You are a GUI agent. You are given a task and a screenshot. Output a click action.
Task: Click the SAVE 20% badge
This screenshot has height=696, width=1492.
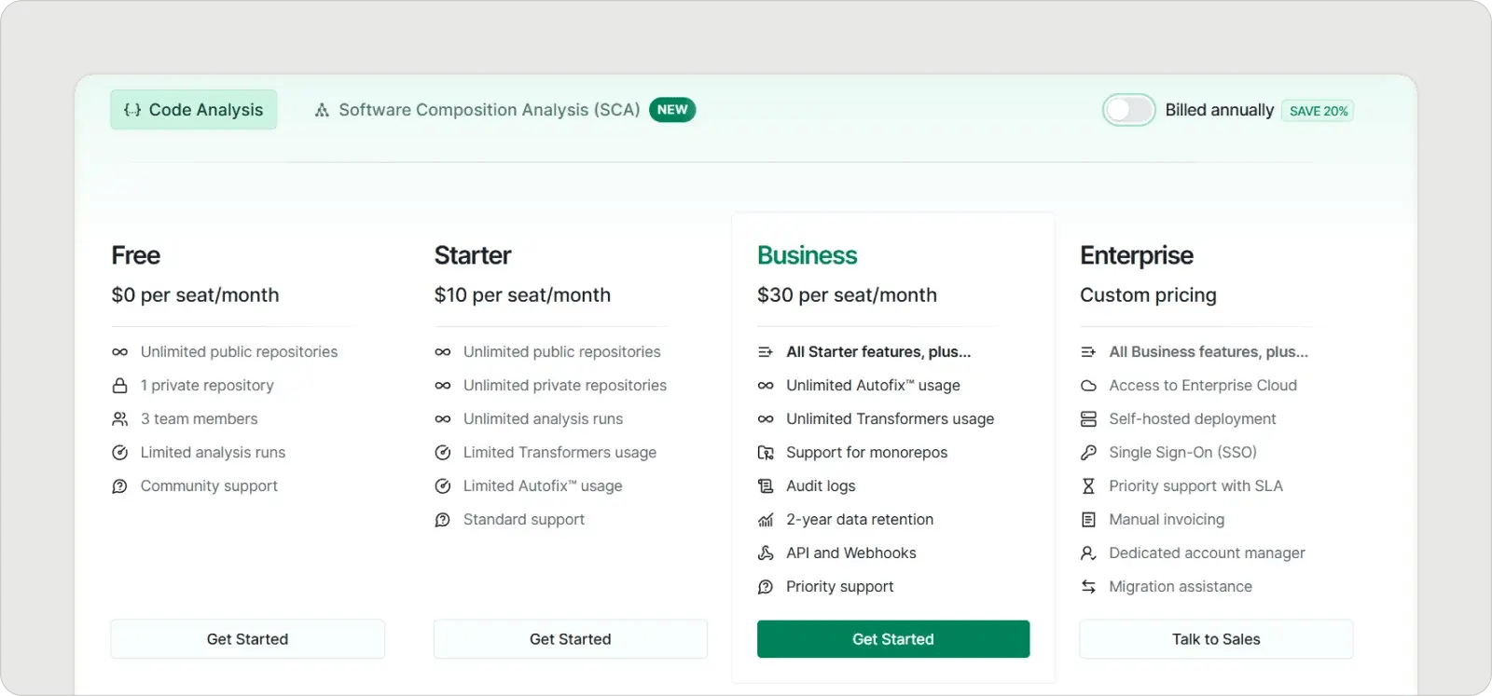click(x=1317, y=110)
